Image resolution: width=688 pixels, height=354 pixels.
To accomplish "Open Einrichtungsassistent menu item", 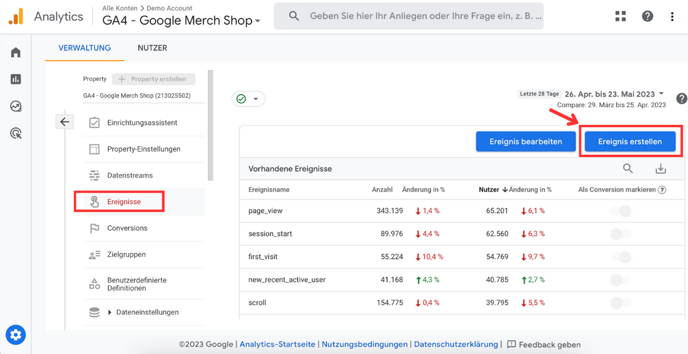I will (142, 123).
